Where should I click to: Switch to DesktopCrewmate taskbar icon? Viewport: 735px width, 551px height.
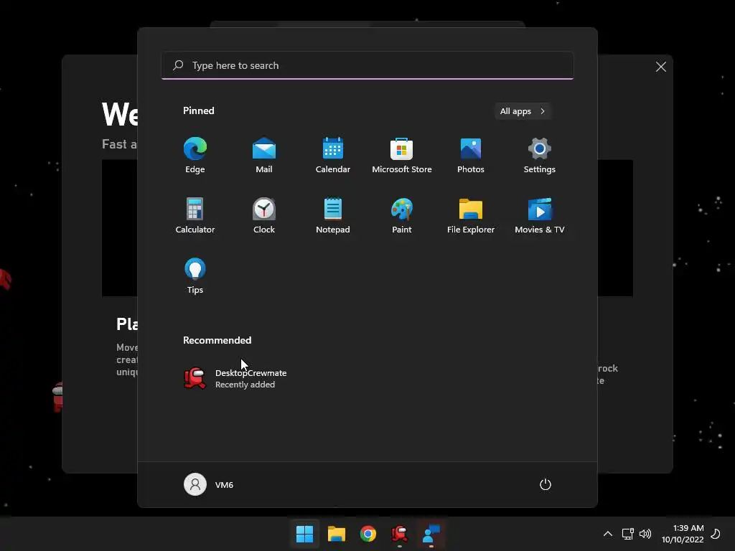point(399,534)
